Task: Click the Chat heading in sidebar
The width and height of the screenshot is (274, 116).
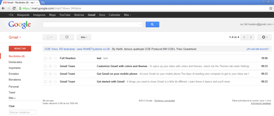Action: [12, 106]
